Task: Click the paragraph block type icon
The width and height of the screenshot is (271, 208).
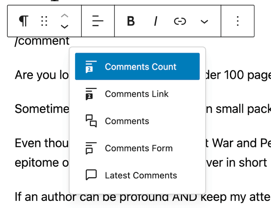Action: coord(23,21)
